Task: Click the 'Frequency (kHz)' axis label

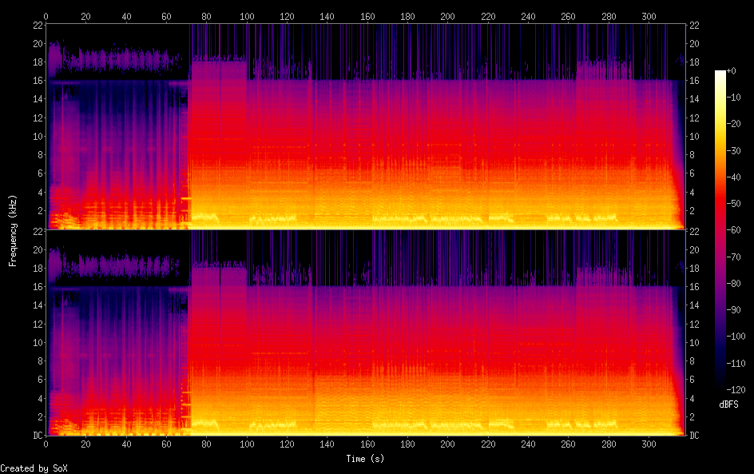Action: click(13, 230)
